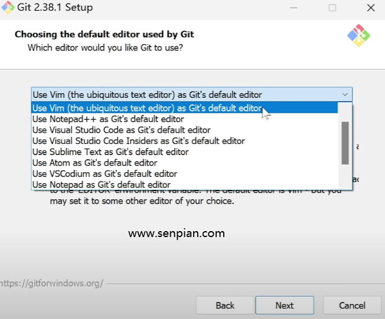Viewport: 385px width, 319px height.
Task: Proceed by clicking Next
Action: coord(284,305)
